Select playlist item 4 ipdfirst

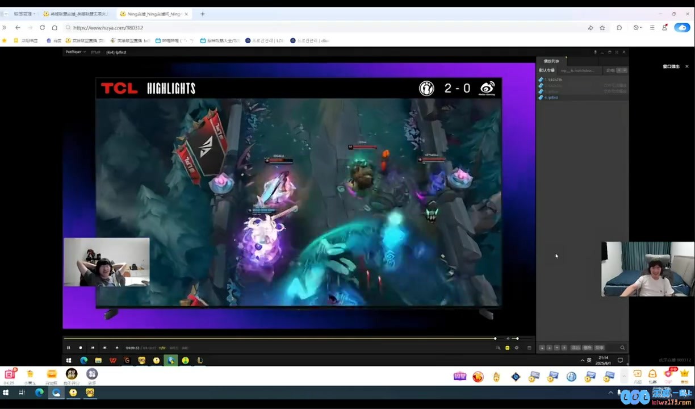583,98
